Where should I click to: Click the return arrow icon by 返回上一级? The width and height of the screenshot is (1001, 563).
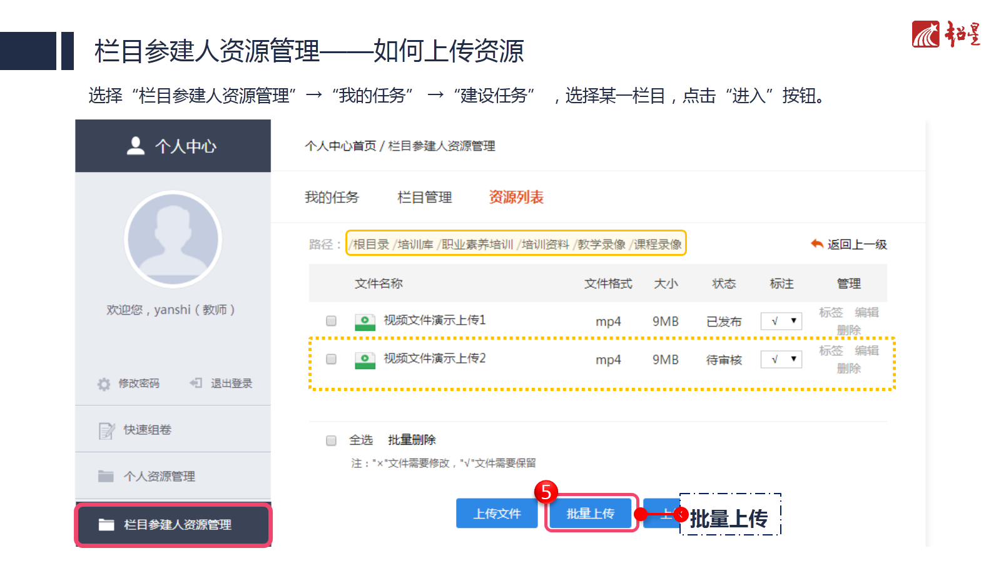point(817,243)
